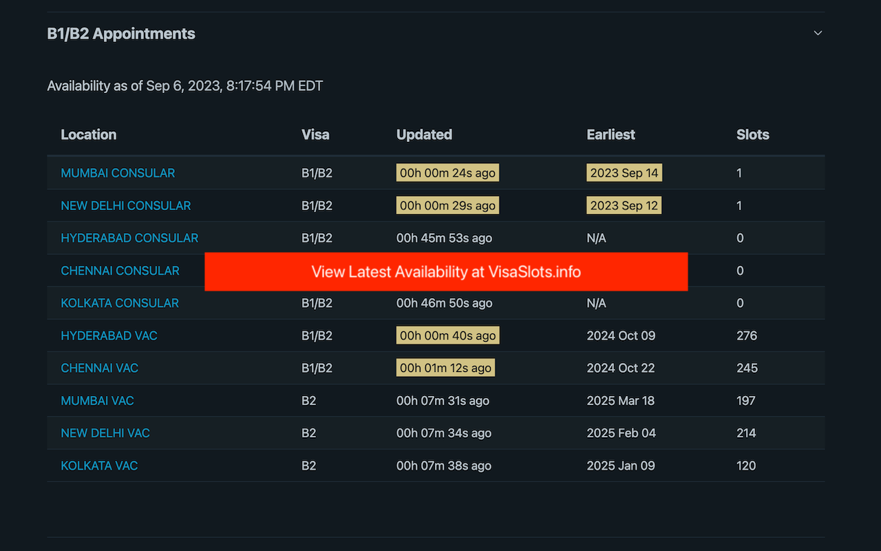This screenshot has width=881, height=551.
Task: Click the highlighted 2023 Sep 14 date
Action: point(624,173)
